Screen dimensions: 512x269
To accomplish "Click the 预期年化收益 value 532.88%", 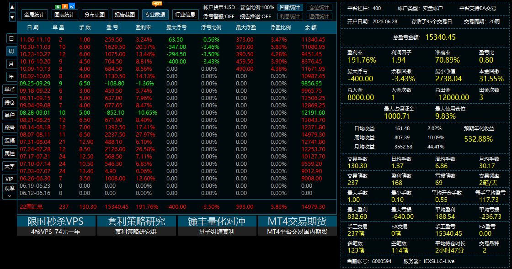I will tap(478, 139).
